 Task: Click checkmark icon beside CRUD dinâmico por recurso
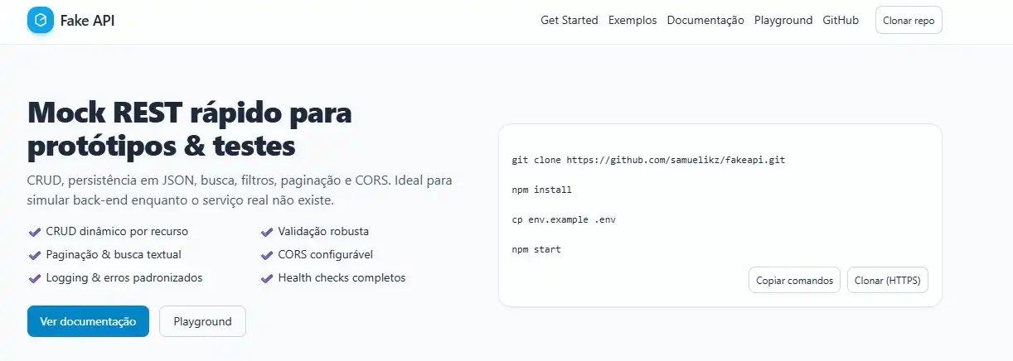(35, 232)
